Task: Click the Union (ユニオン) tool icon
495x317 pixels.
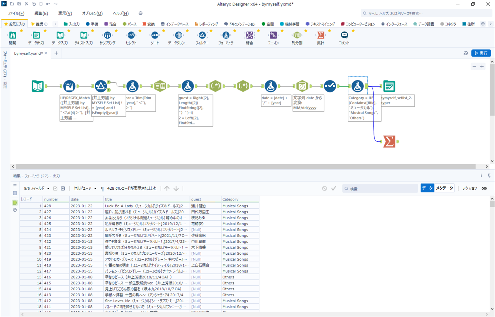Action: point(273,35)
